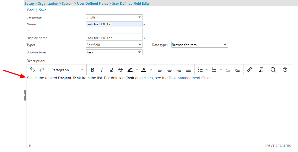This screenshot has height=152, width=298.
Task: Expand the Browse type Task dropdown
Action: (114, 52)
